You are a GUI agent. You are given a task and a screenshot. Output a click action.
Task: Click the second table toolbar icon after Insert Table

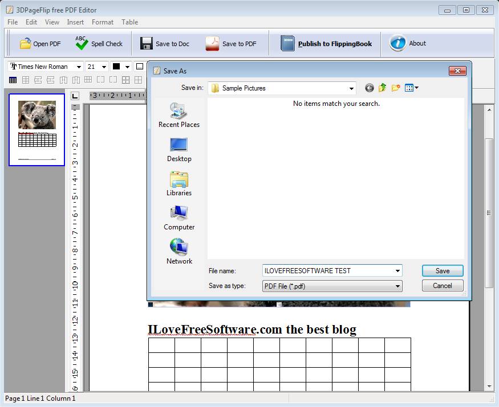pyautogui.click(x=26, y=80)
